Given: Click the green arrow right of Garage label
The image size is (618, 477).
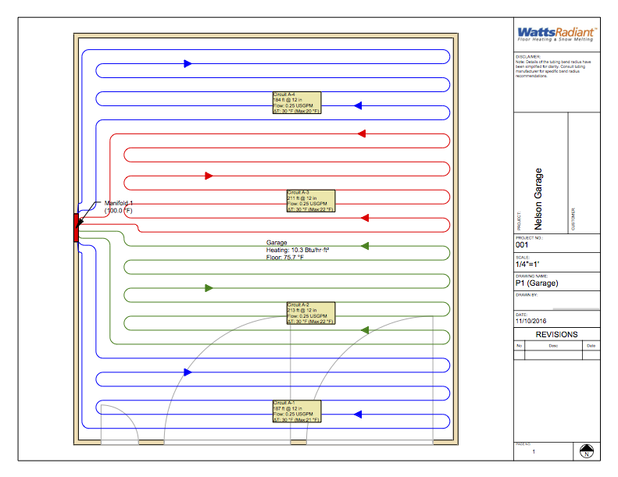Looking at the screenshot, I should click(x=365, y=246).
